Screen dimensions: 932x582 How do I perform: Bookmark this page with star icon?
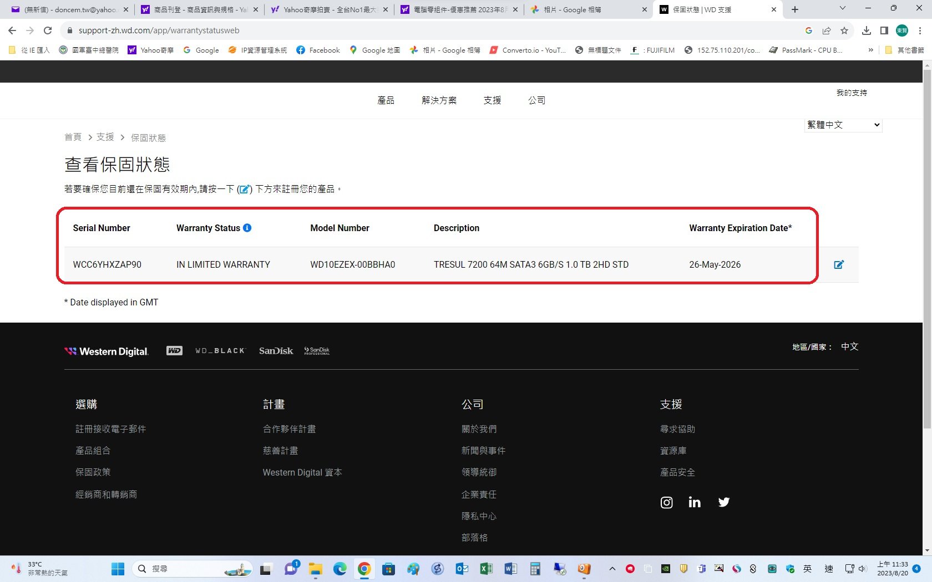[x=844, y=30]
